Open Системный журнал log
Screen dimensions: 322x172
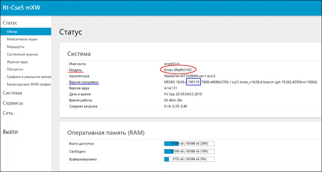22,54
